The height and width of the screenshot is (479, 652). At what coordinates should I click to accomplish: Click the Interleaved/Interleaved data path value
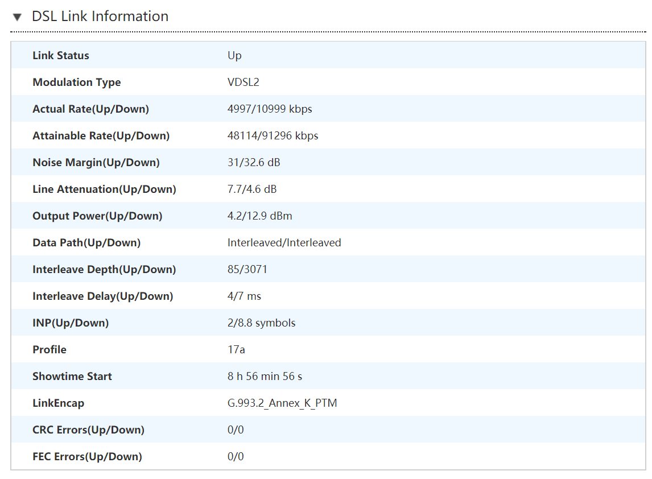284,242
